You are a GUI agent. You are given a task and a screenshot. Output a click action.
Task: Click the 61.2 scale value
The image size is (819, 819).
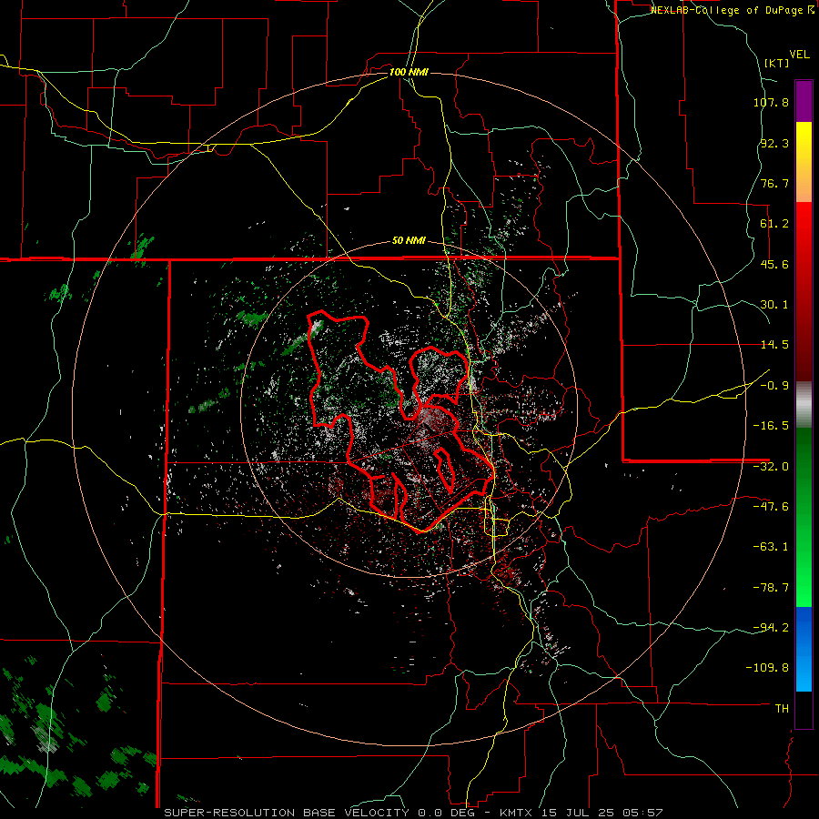click(x=774, y=224)
